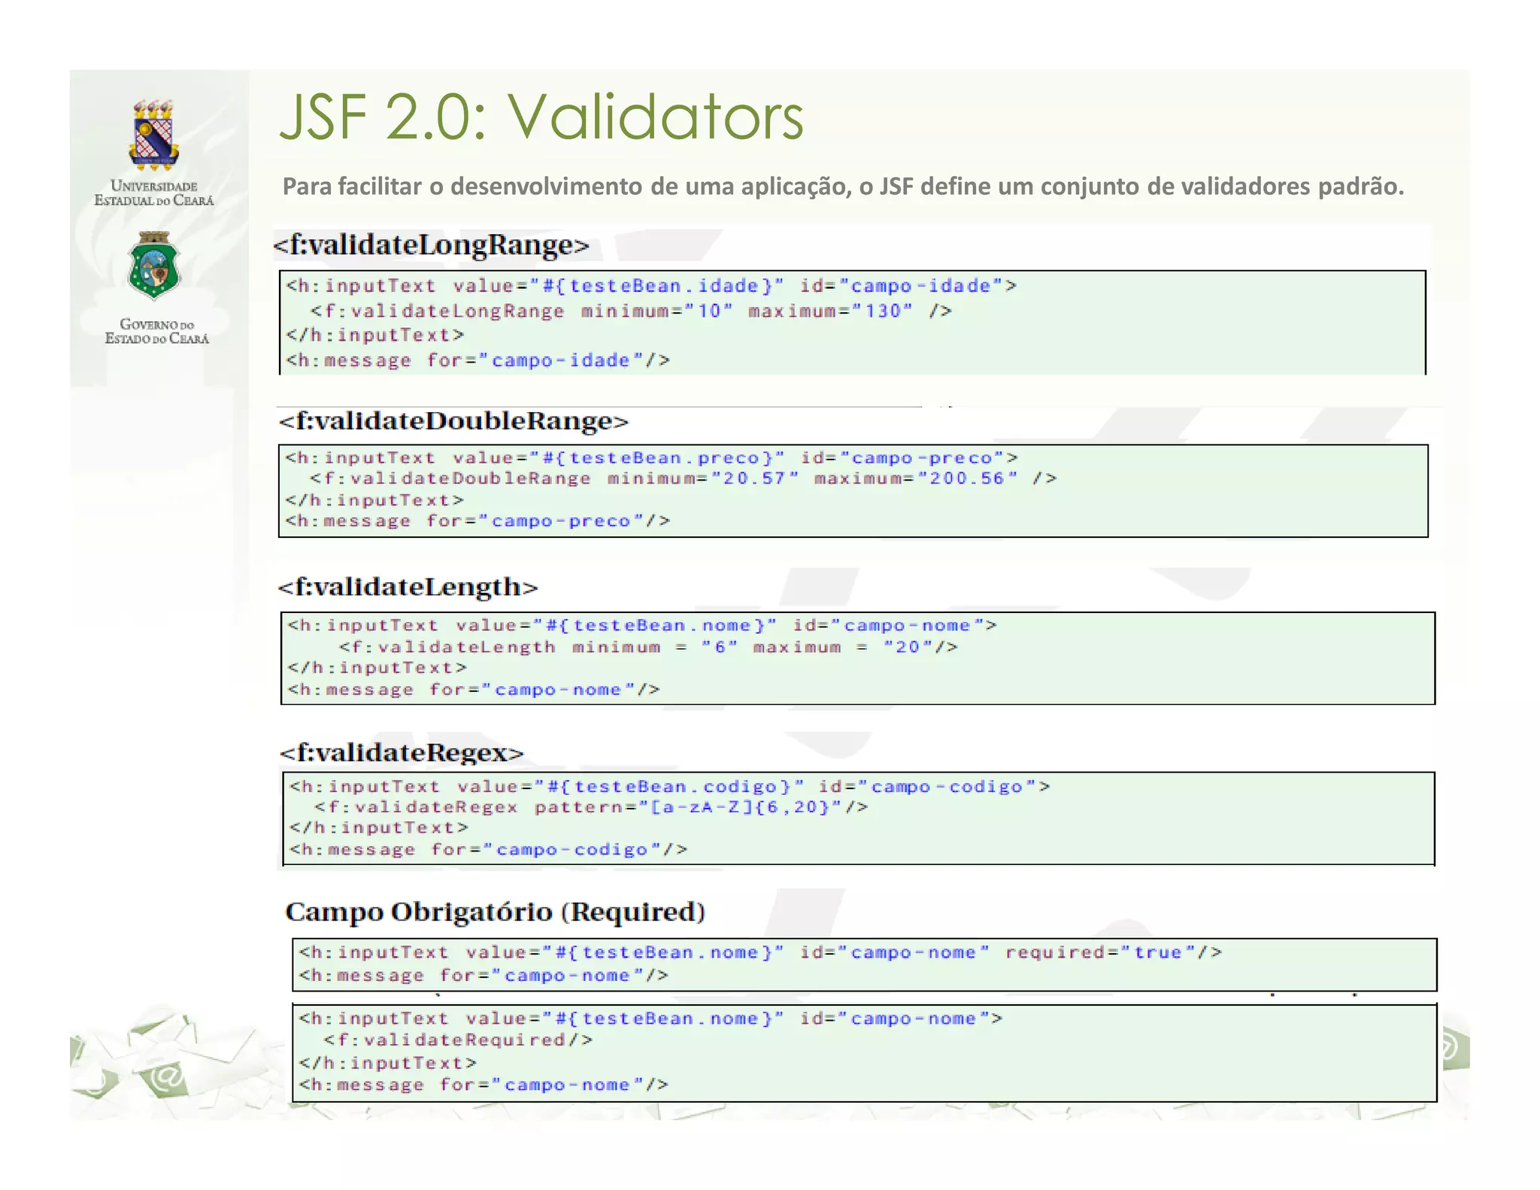Click the validateLength minimum = "6" line
This screenshot has height=1190, width=1540.
648,647
